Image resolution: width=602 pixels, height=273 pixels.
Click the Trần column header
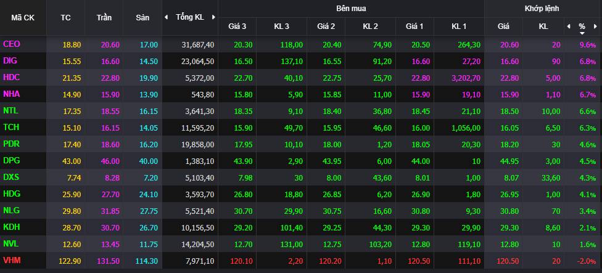(104, 17)
